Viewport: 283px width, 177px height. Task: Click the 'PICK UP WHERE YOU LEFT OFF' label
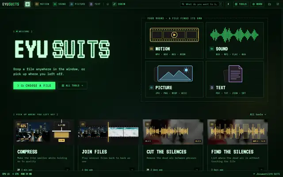36,114
